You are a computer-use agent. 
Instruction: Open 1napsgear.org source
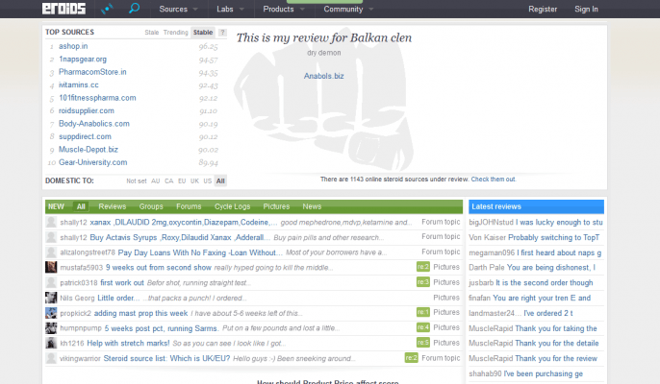pos(83,60)
